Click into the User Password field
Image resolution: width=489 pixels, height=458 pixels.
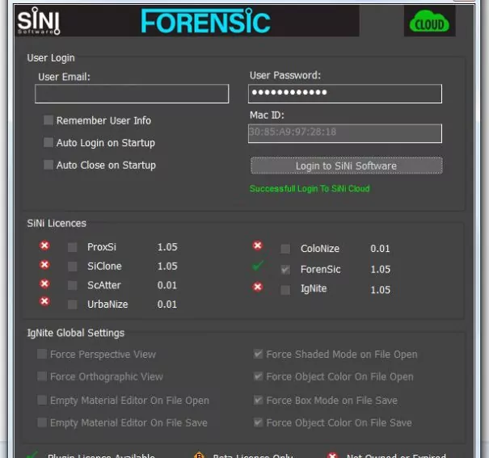pos(345,94)
